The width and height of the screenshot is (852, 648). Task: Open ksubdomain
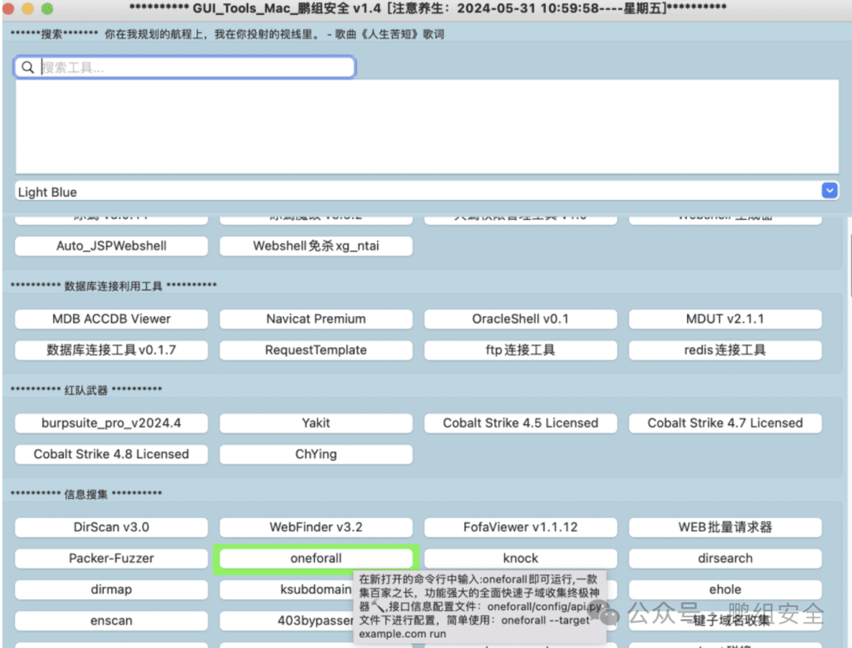click(286, 590)
